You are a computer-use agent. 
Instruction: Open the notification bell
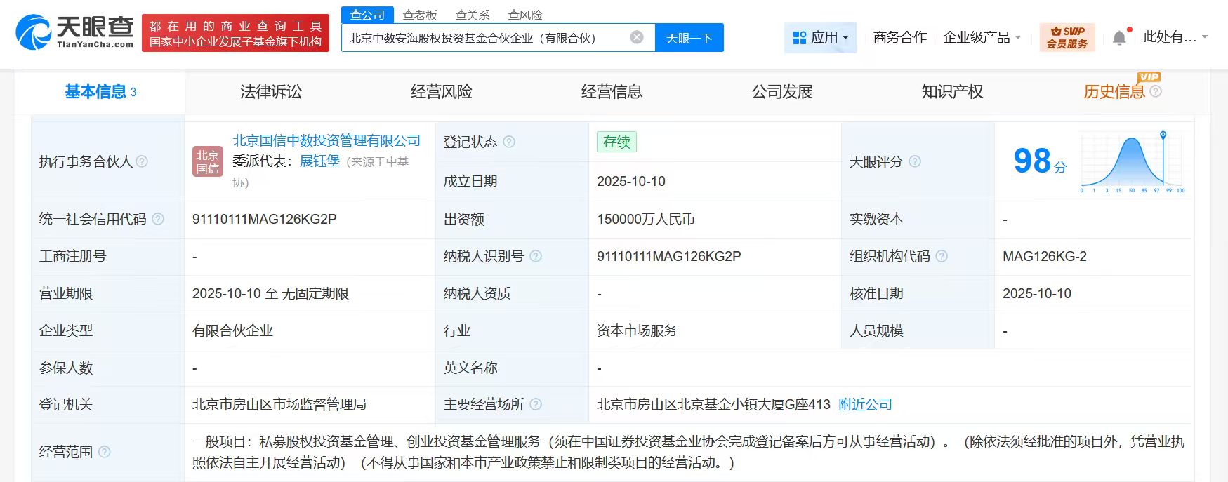(x=1119, y=38)
